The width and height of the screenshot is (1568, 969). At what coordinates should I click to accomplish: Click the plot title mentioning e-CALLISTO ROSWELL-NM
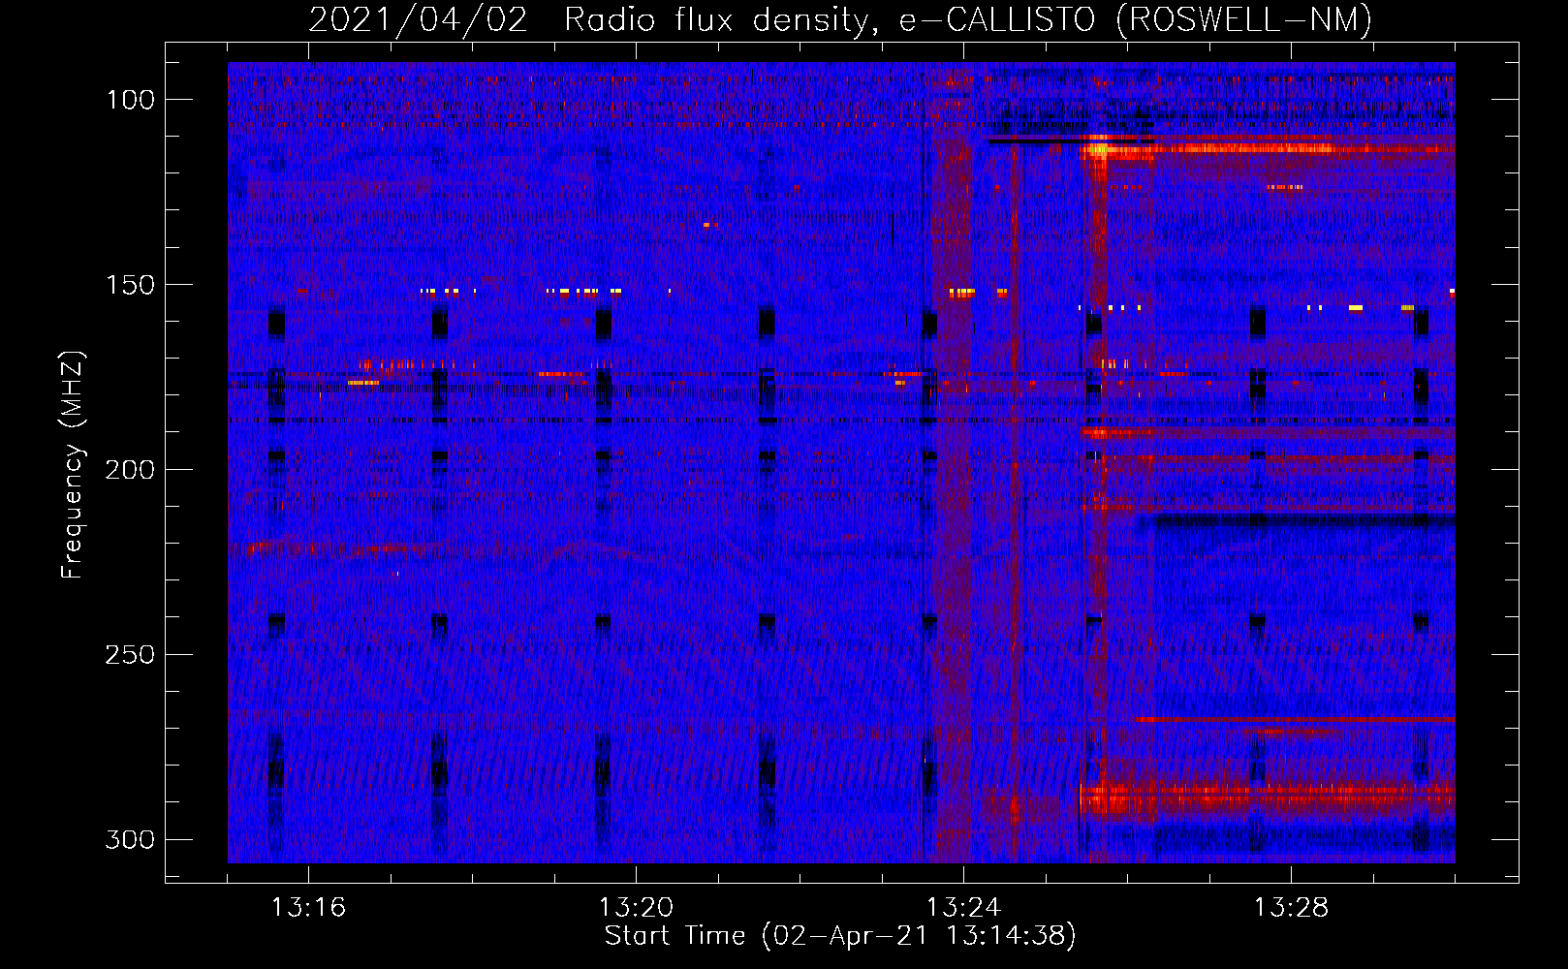coord(840,19)
